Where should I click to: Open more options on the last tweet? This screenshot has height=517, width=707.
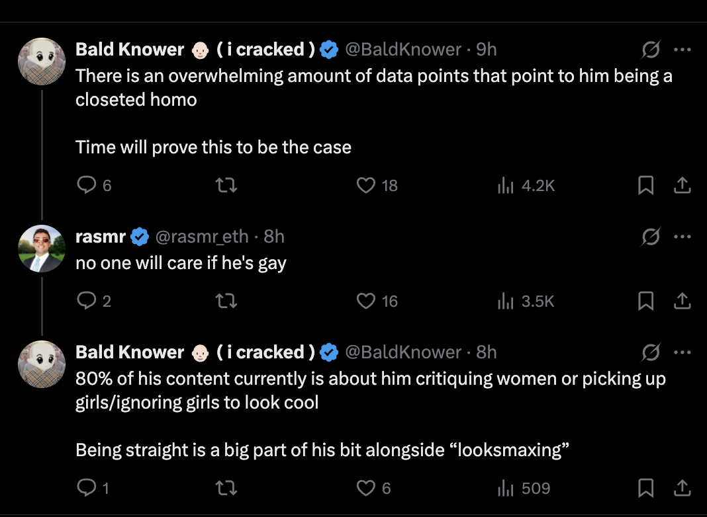pos(682,352)
